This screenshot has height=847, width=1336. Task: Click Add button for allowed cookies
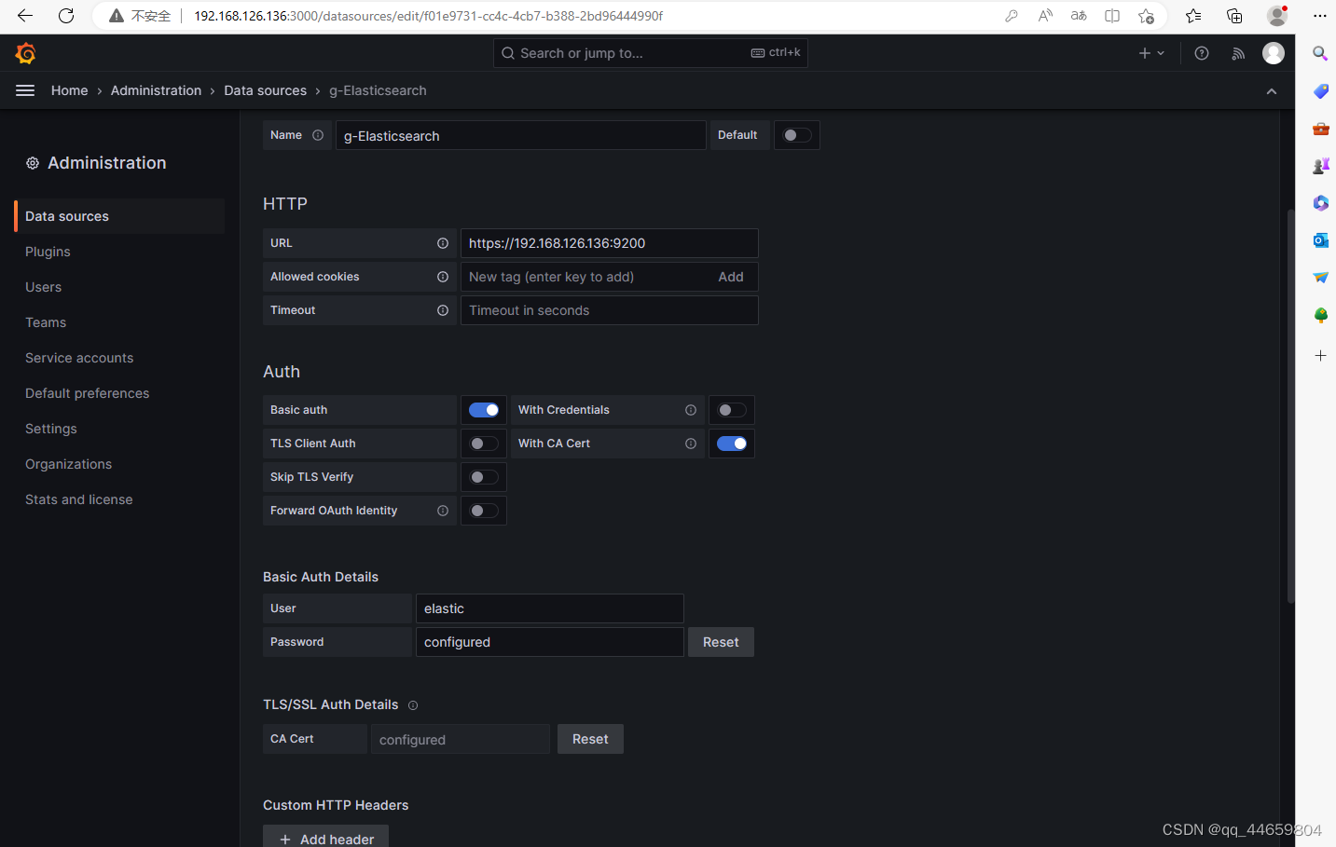(x=731, y=277)
